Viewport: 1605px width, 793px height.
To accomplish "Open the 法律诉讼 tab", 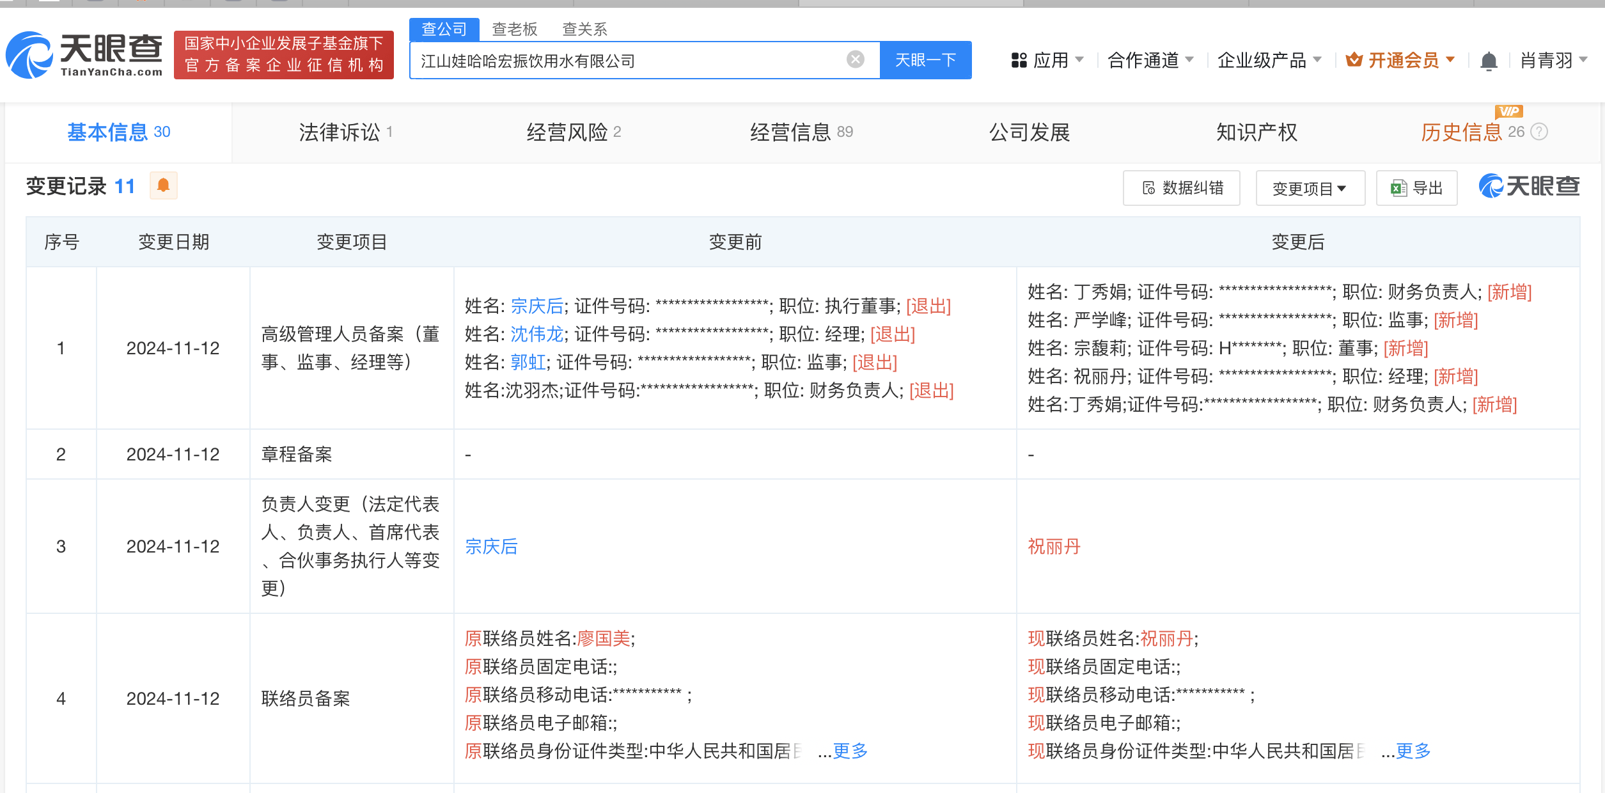I will pyautogui.click(x=346, y=132).
